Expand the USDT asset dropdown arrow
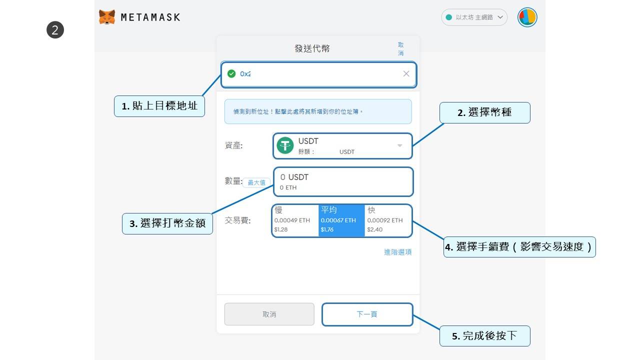Image resolution: width=640 pixels, height=360 pixels. (x=399, y=145)
